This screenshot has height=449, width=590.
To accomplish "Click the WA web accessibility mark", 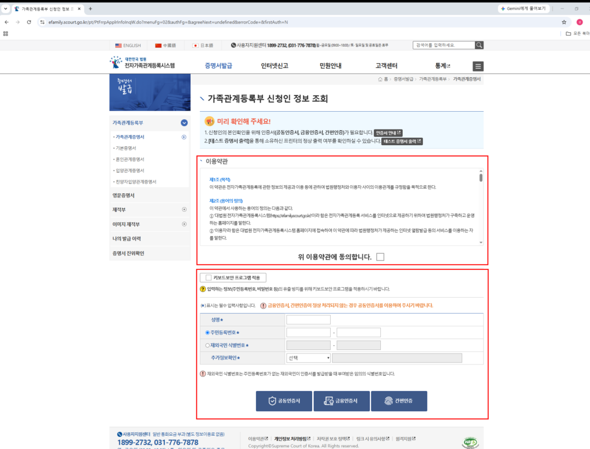I will click(470, 442).
